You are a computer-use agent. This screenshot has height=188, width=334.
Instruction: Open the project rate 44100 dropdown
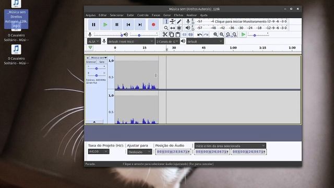[99, 151]
